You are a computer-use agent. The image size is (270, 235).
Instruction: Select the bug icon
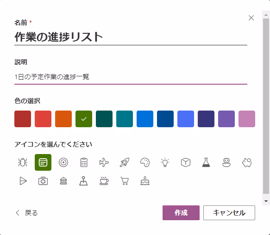[23, 162]
